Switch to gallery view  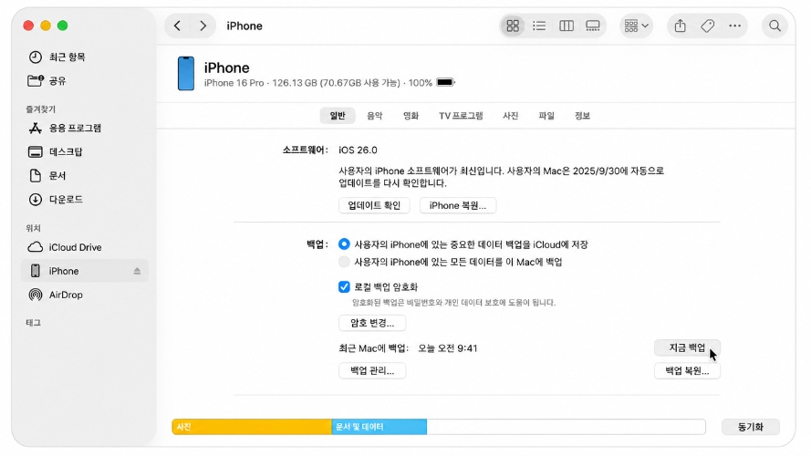click(x=593, y=26)
